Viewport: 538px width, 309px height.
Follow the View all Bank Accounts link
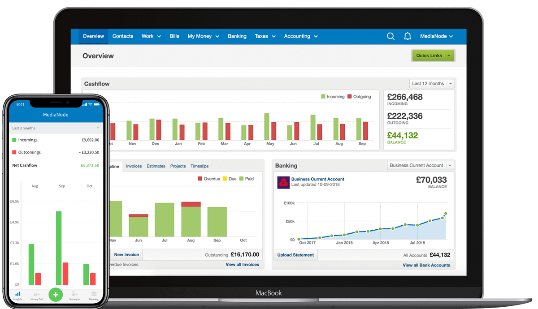tap(426, 265)
